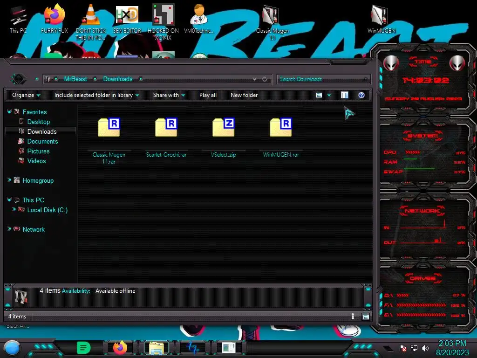
Task: Select Documents in navigation pane
Action: click(x=42, y=141)
